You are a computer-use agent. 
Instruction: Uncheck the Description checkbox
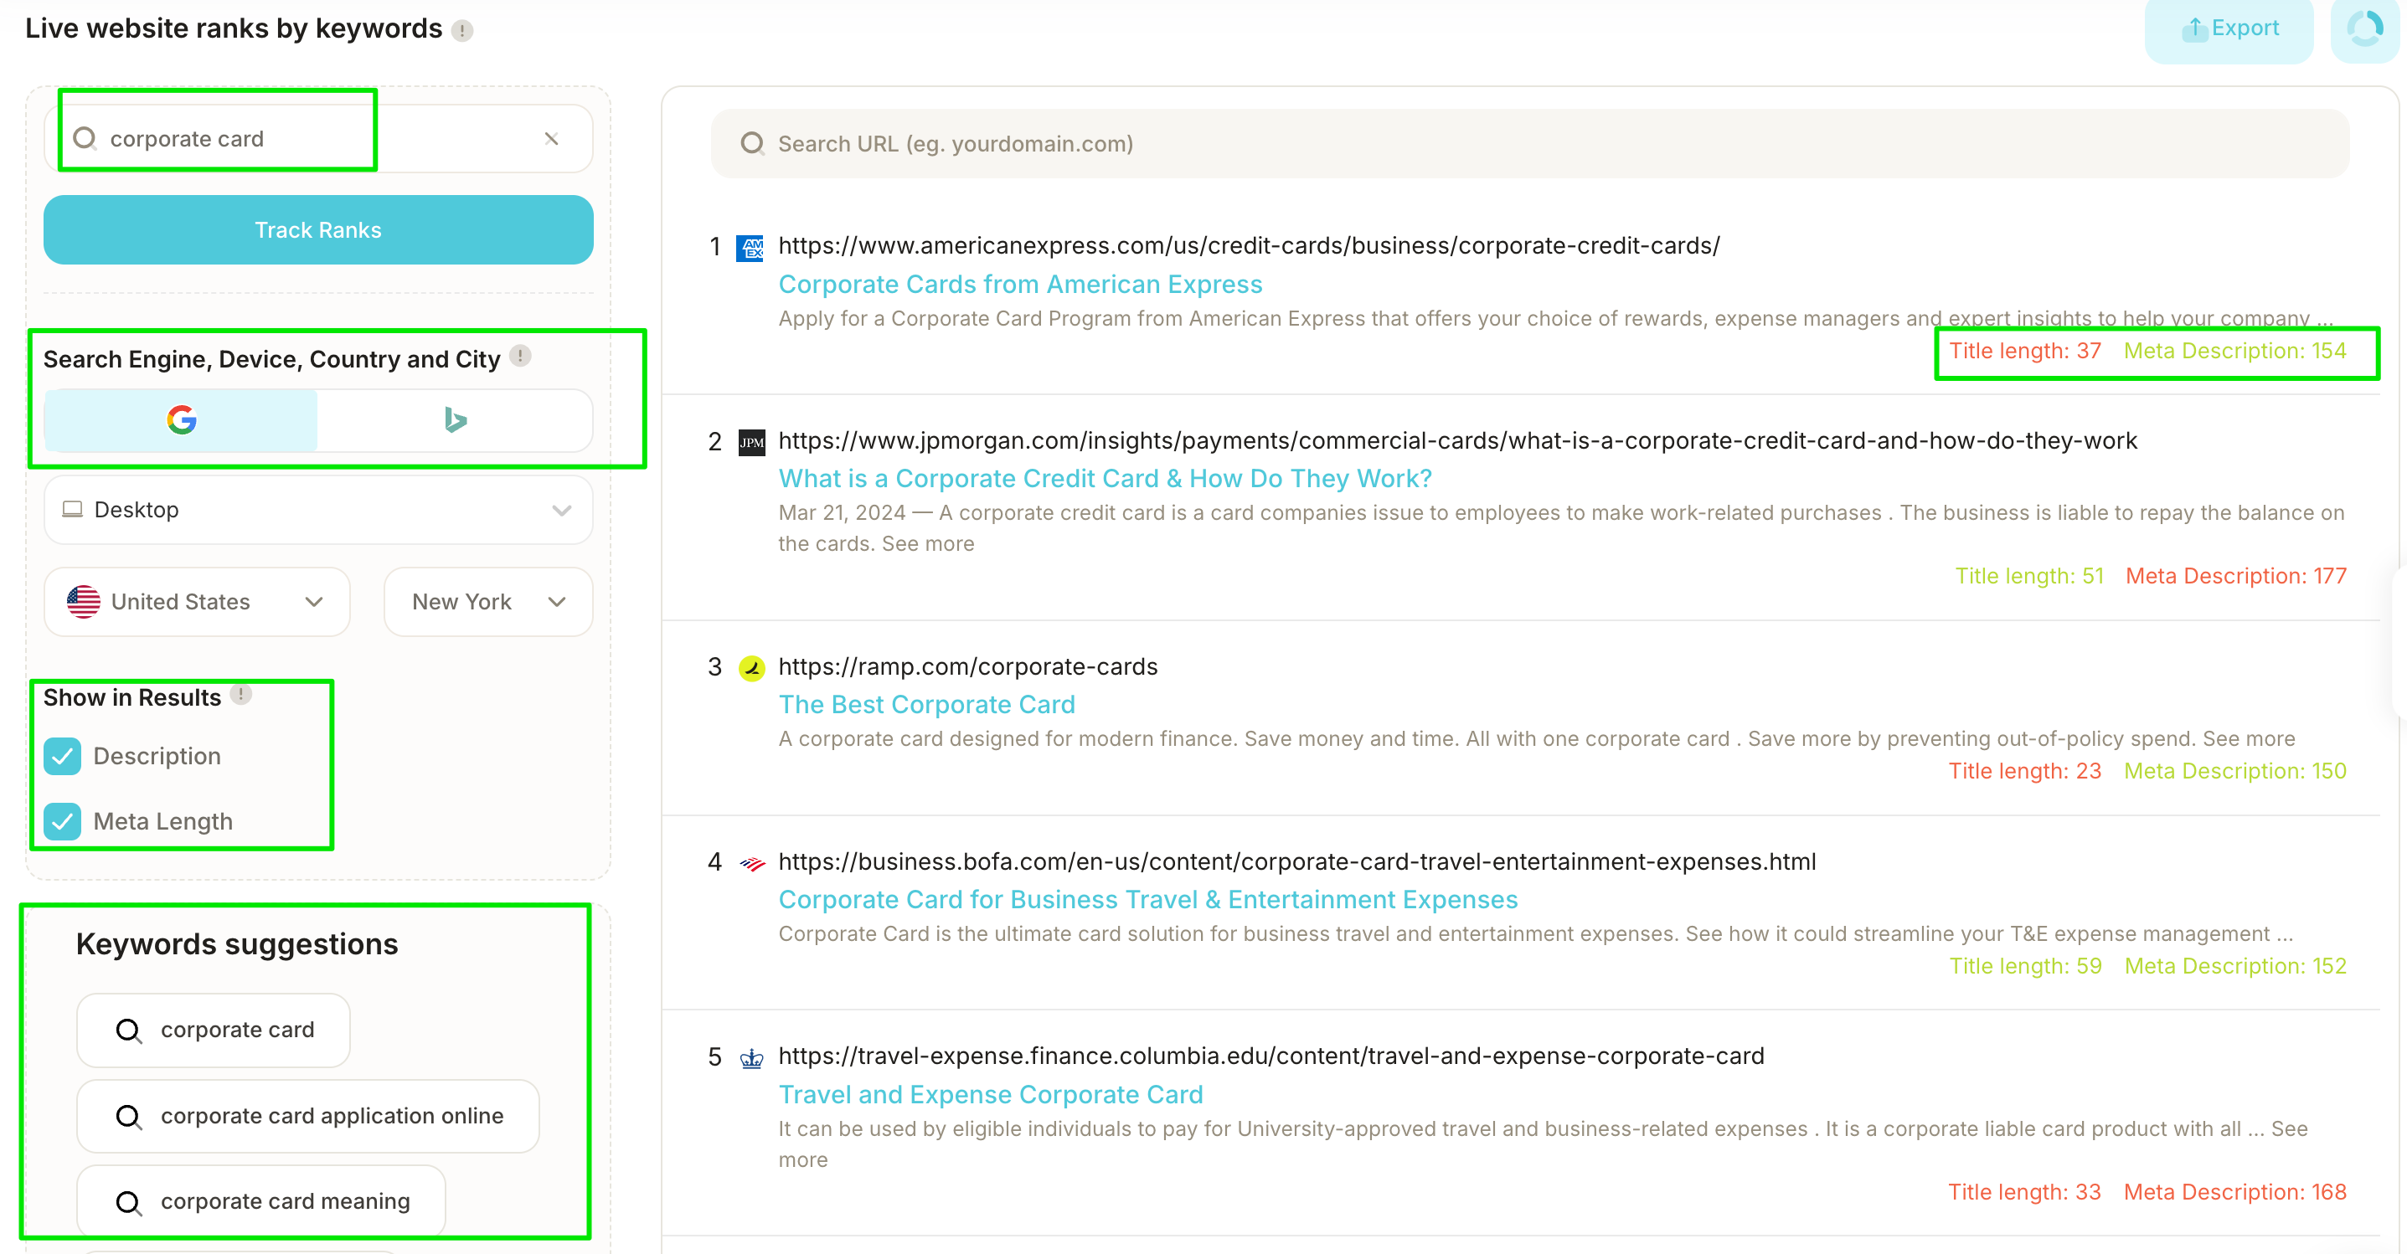coord(63,755)
